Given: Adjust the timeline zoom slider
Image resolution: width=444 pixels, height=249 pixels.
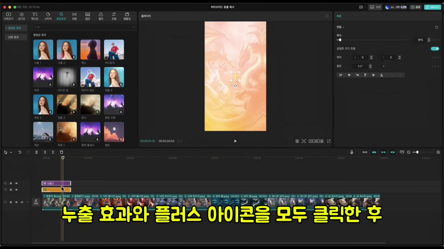Looking at the screenshot, I should click(417, 152).
